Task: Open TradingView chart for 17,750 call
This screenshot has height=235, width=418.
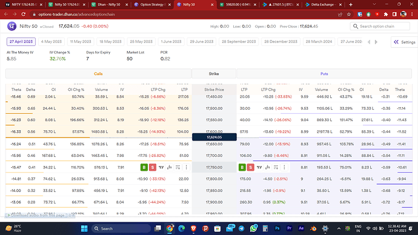Action: [161, 167]
